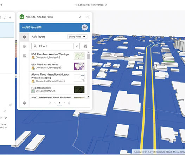Click the results list scrollbar thumb

coord(88,56)
